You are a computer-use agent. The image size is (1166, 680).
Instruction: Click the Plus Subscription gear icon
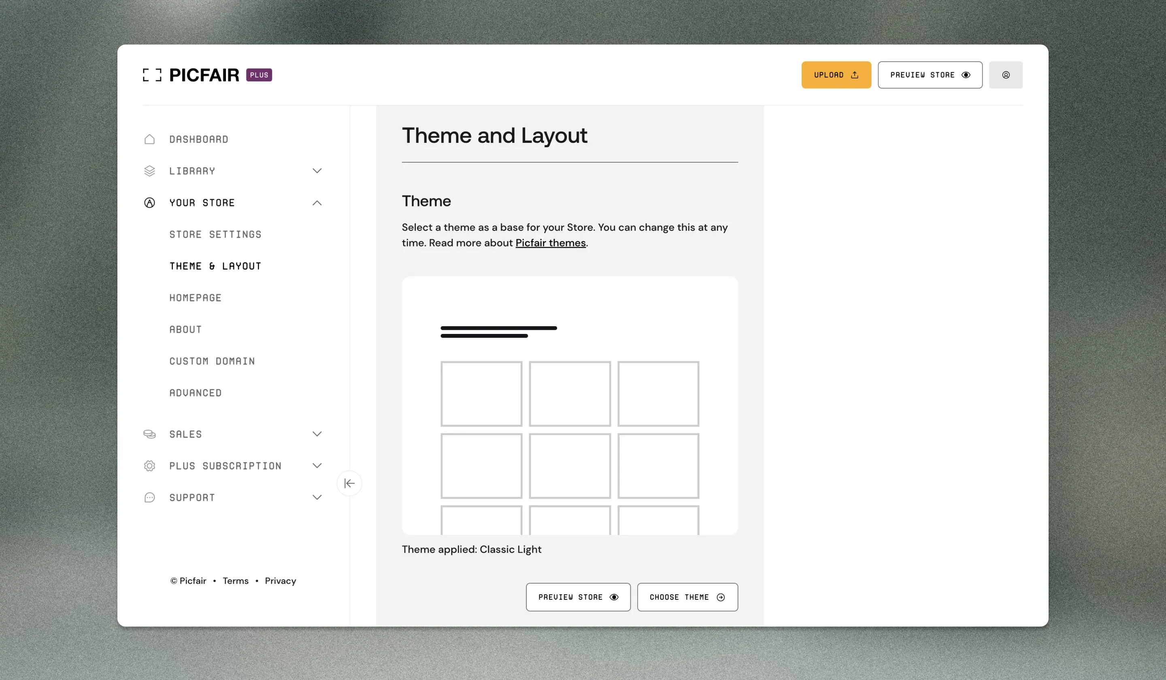tap(149, 466)
